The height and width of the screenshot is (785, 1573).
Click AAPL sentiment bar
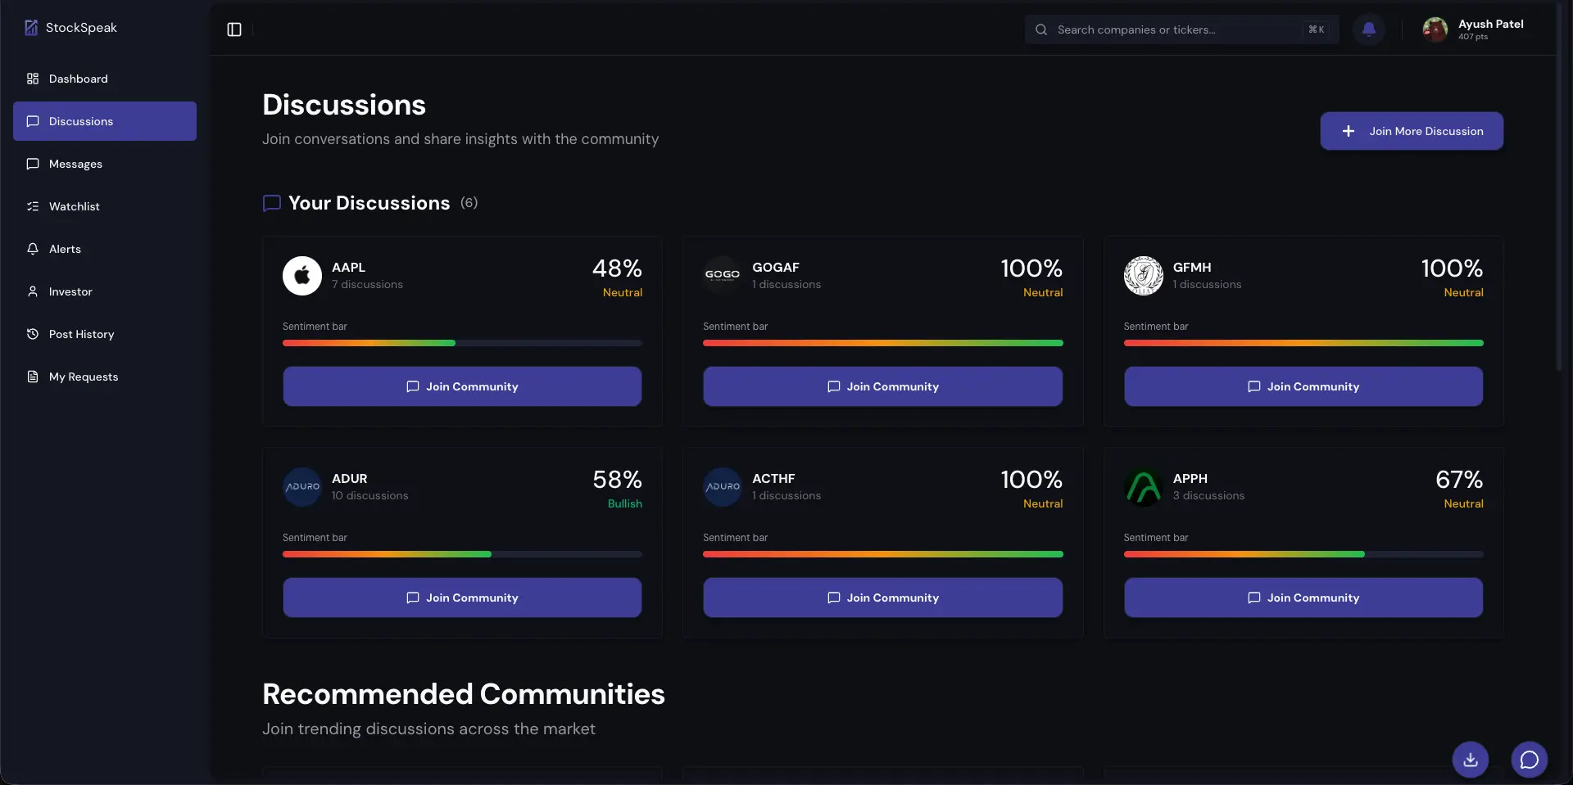pyautogui.click(x=462, y=343)
